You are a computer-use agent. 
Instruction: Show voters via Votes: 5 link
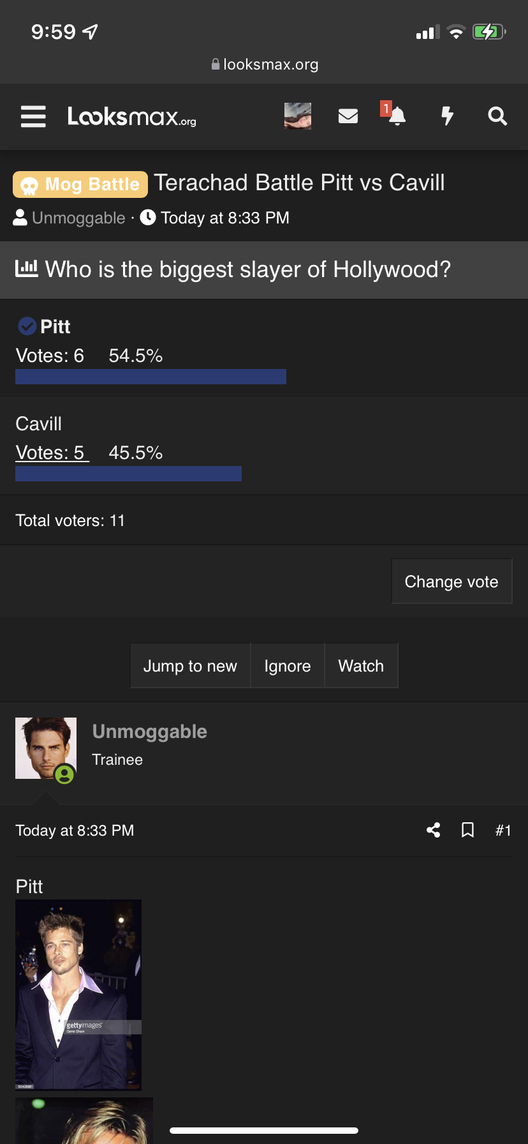52,453
